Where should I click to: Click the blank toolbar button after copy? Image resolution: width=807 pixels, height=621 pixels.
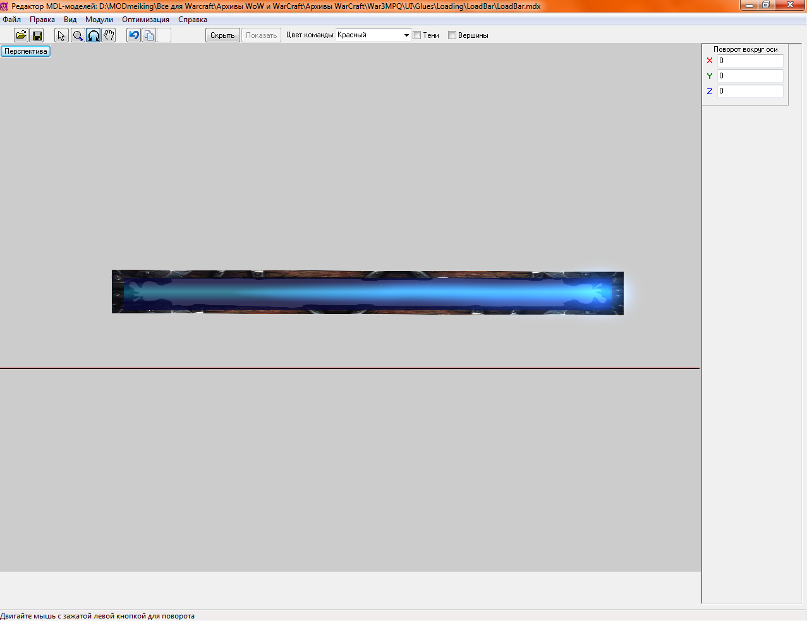[x=164, y=35]
